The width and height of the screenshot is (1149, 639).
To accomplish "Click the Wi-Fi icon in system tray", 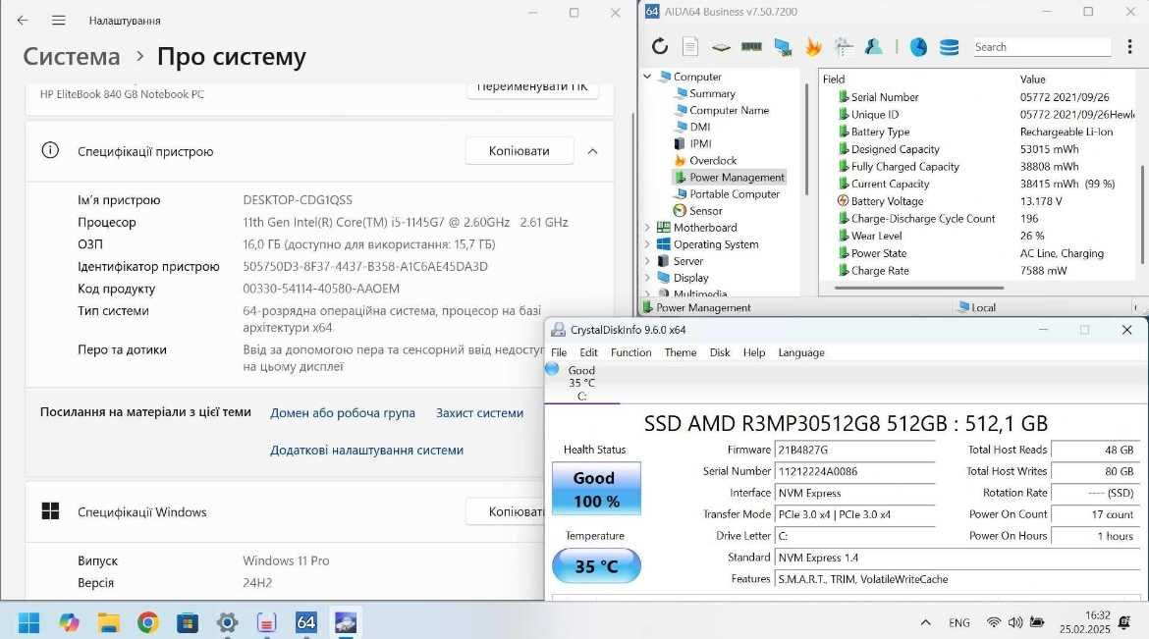I will 993,622.
